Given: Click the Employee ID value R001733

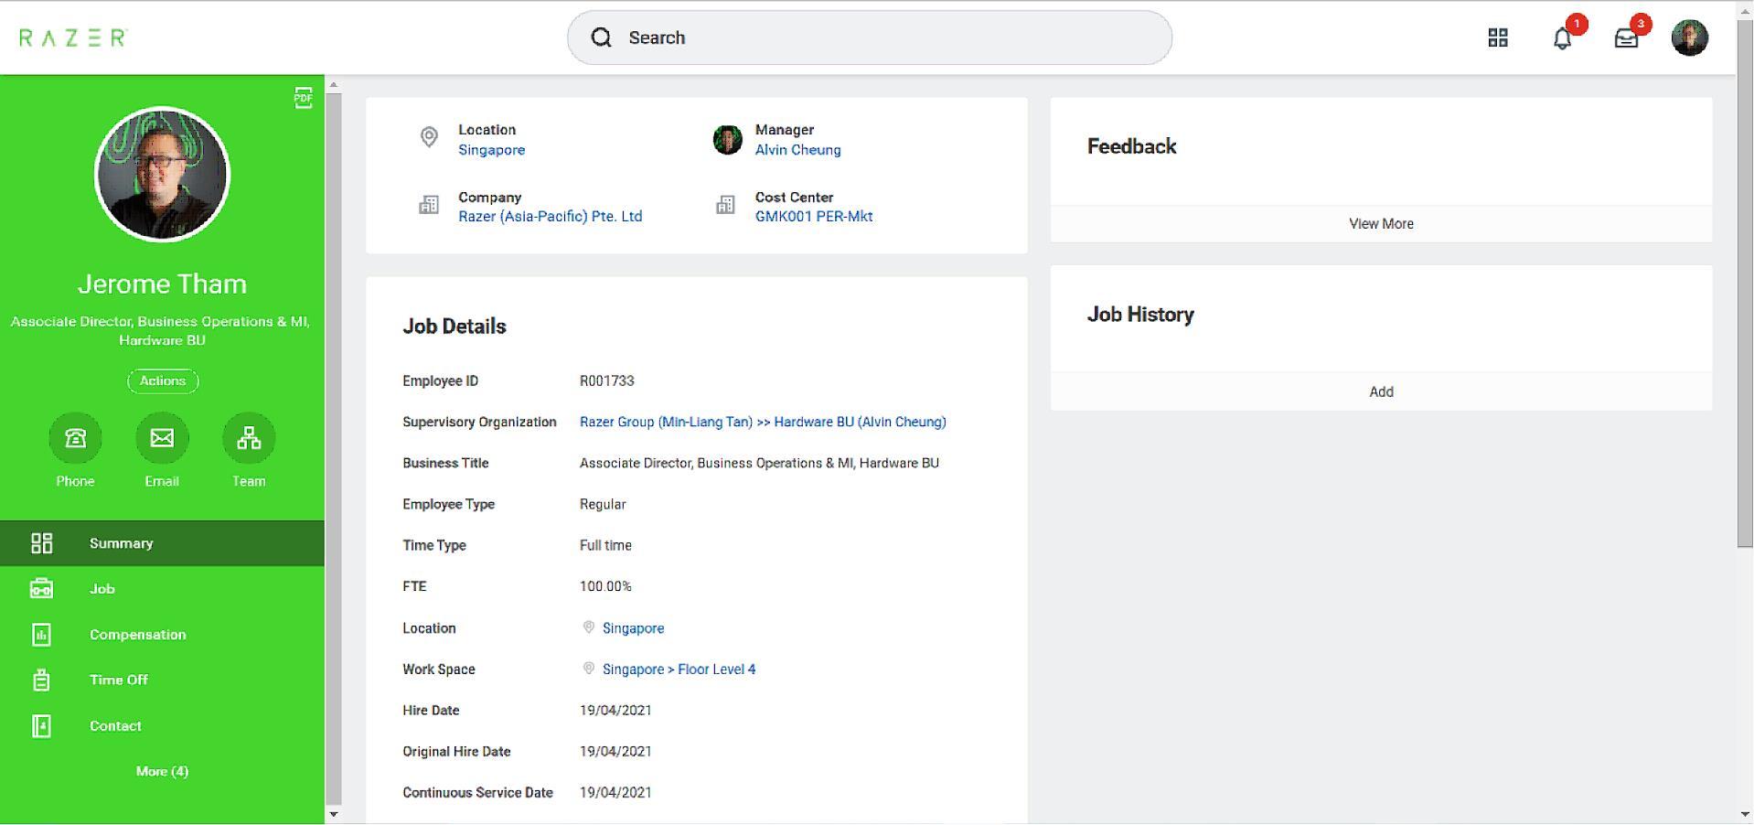Looking at the screenshot, I should [607, 380].
